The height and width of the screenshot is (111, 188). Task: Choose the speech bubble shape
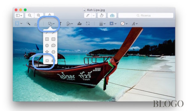tap(53, 46)
